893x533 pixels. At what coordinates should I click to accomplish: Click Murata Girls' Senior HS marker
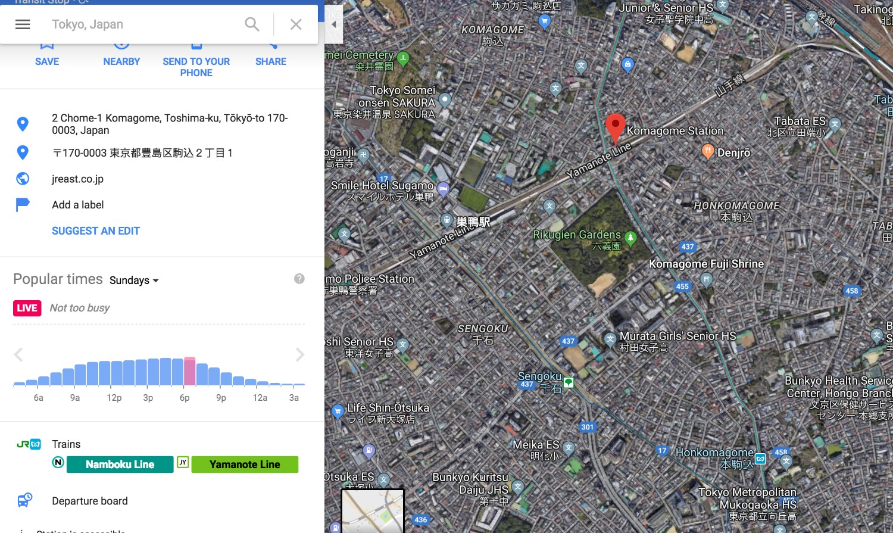pyautogui.click(x=610, y=339)
